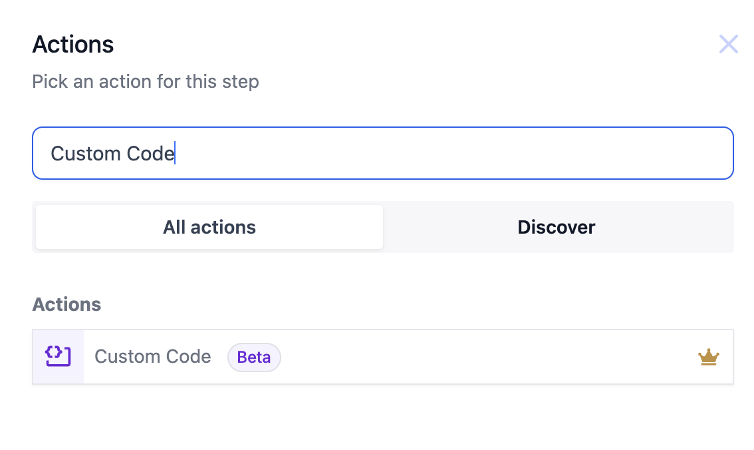Viewport: 754px width, 450px height.
Task: Switch to the Discover tab
Action: click(557, 227)
